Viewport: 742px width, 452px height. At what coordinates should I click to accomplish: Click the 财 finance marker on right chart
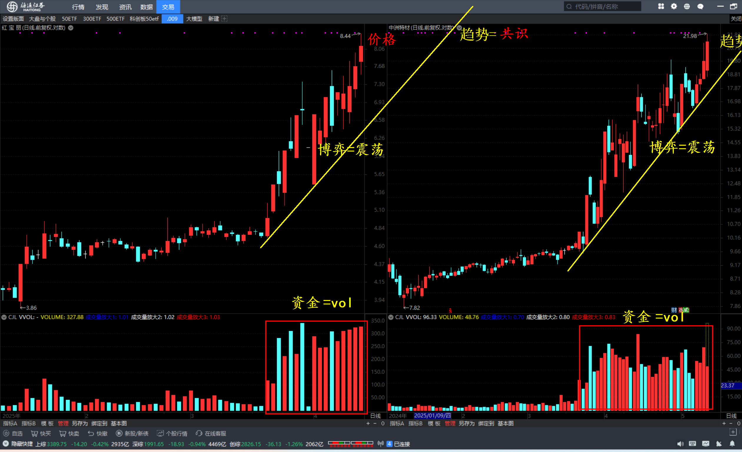pos(674,310)
